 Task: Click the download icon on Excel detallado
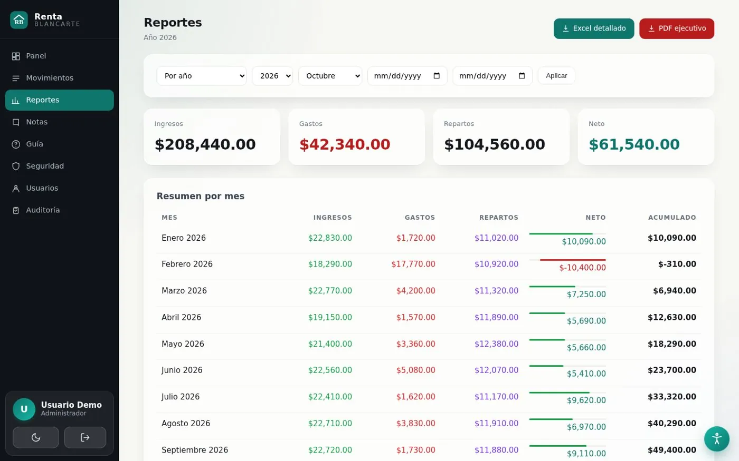(566, 28)
